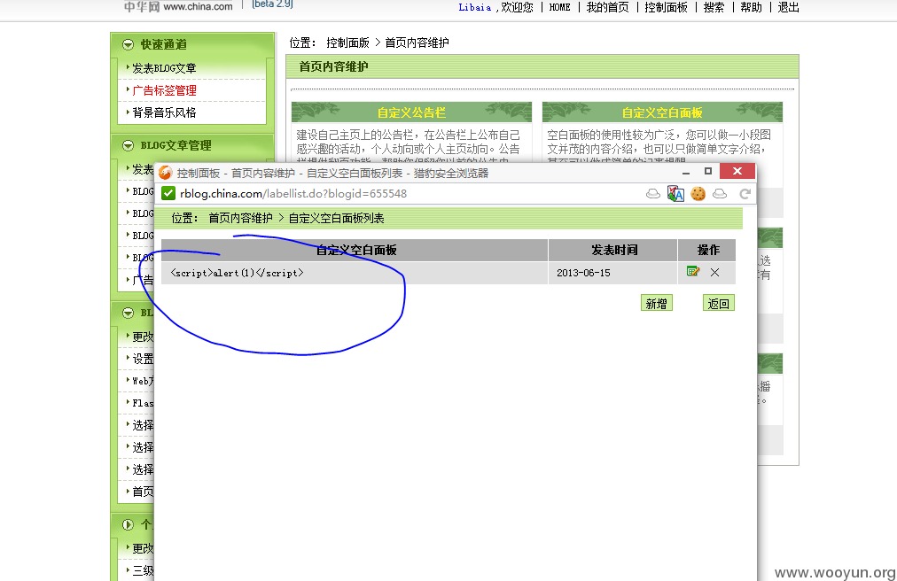Image resolution: width=897 pixels, height=581 pixels.
Task: Collapse the BLOG文章管理 sidebar section
Action: pos(129,145)
